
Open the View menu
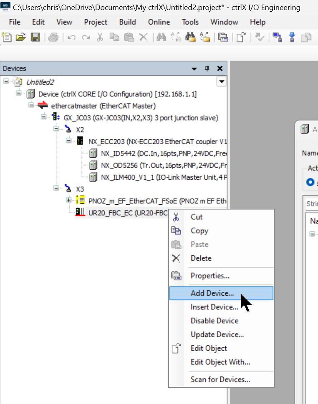tap(64, 22)
